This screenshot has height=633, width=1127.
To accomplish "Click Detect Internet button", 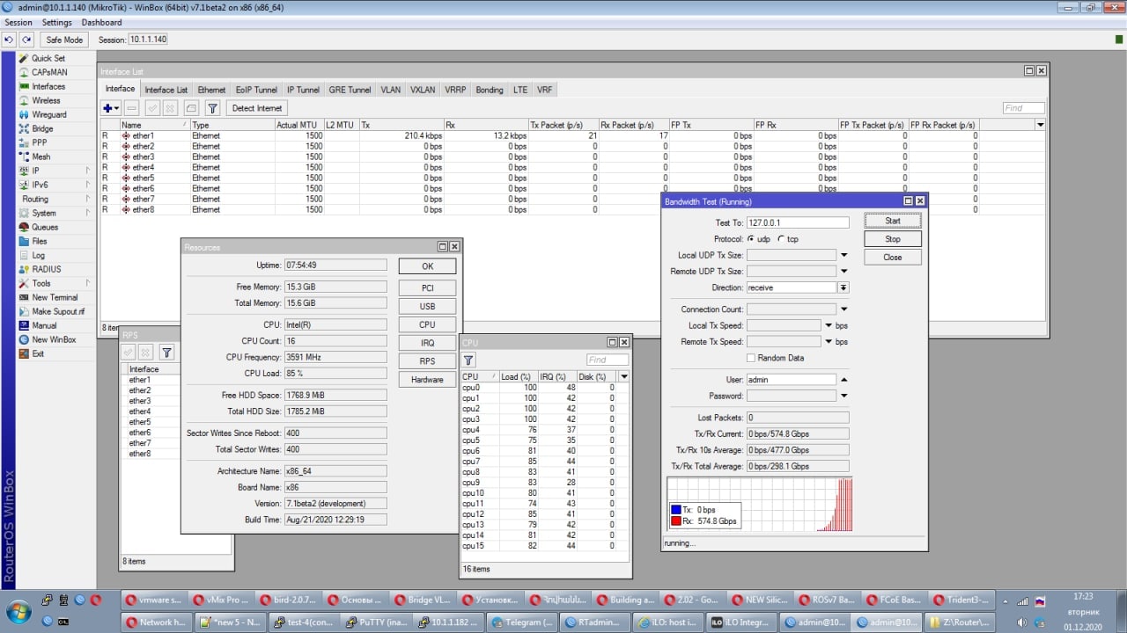I will point(257,108).
